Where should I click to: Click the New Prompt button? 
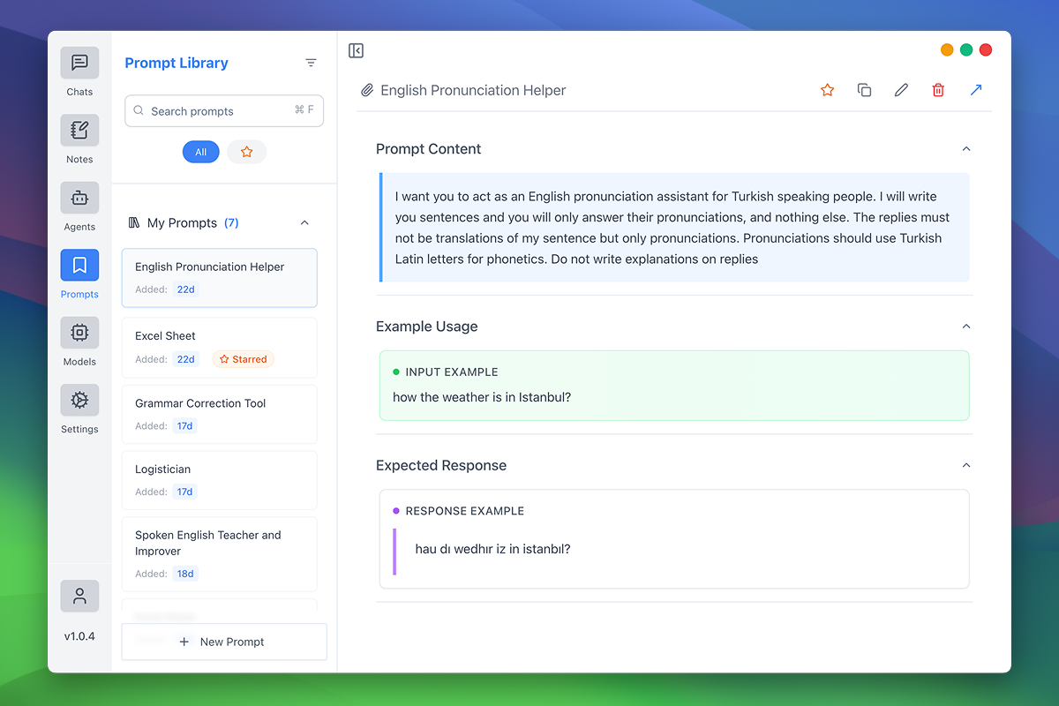coord(224,642)
